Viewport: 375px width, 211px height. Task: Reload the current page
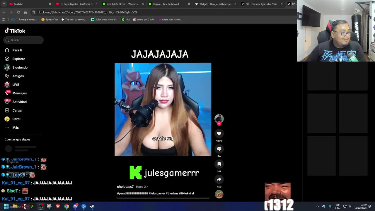click(x=18, y=12)
